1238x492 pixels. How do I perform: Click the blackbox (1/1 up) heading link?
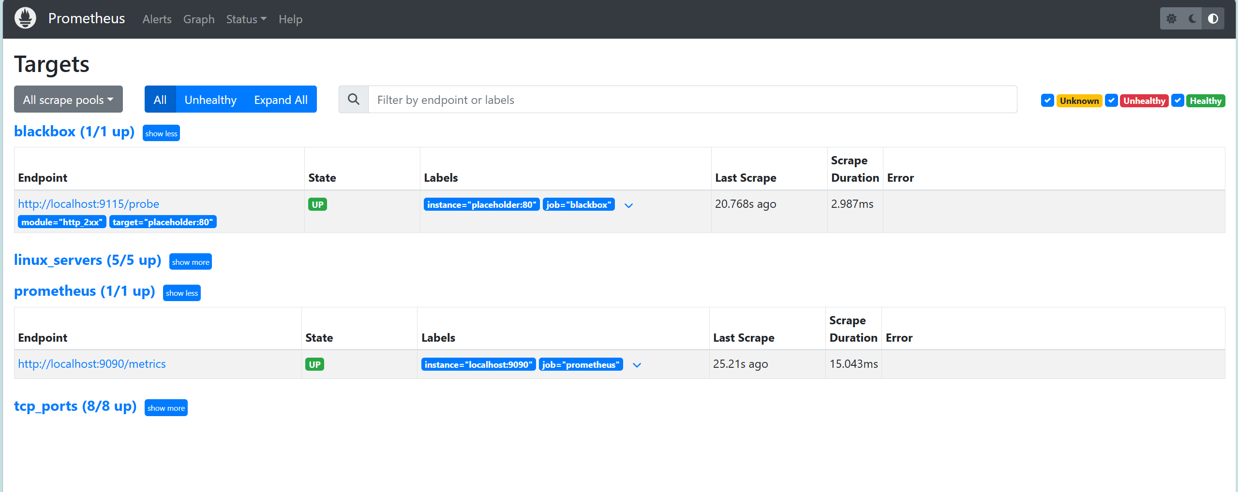[x=74, y=131]
